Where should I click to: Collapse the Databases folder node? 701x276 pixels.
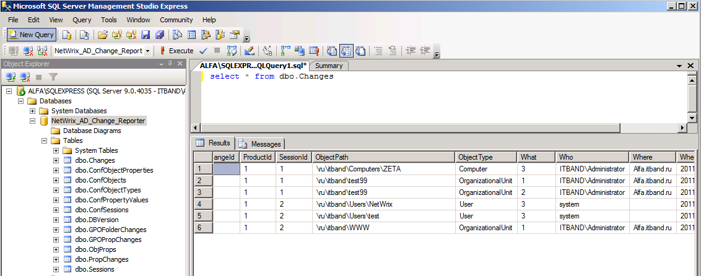coord(20,101)
